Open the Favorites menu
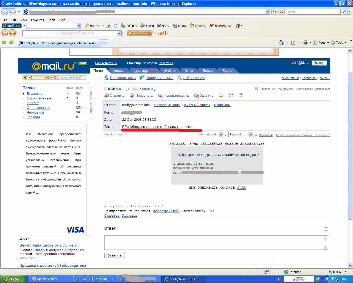This screenshot has width=353, height=283. coord(37,20)
